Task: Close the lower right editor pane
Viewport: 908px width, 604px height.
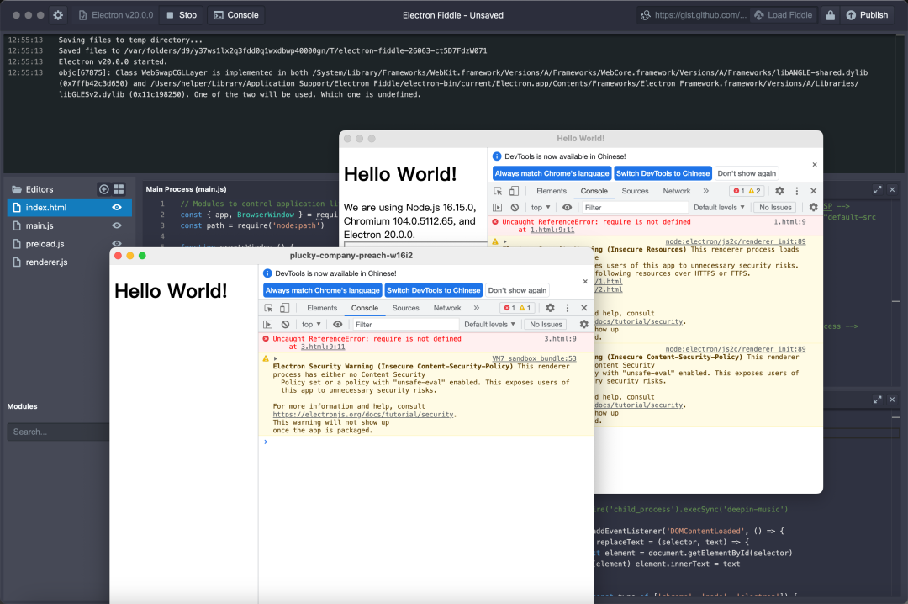Action: (x=892, y=400)
